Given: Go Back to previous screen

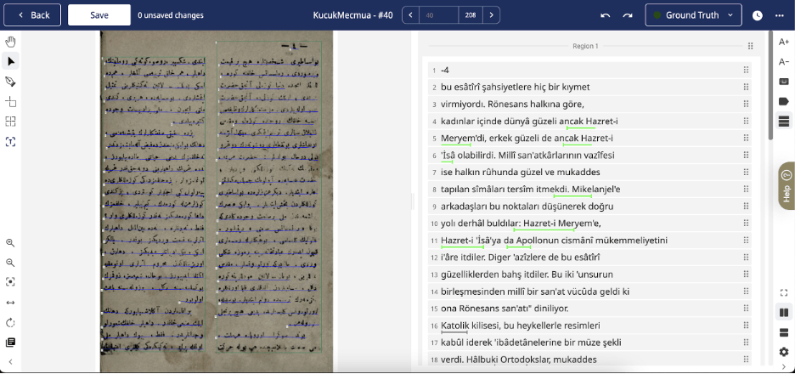Looking at the screenshot, I should tap(31, 15).
